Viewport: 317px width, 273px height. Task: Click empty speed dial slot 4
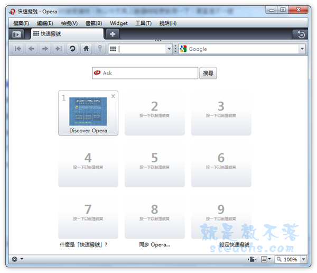pos(88,165)
